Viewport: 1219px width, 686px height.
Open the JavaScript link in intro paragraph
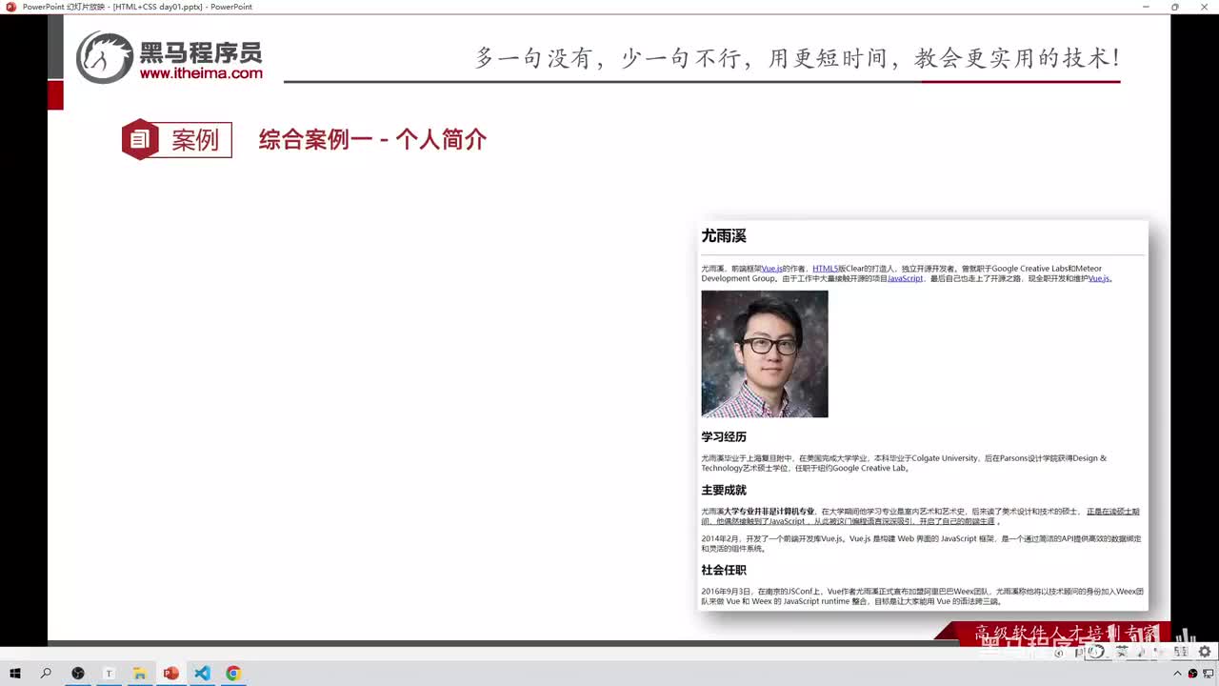[905, 278]
